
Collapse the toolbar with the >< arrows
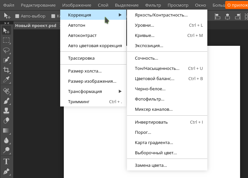(7, 23)
